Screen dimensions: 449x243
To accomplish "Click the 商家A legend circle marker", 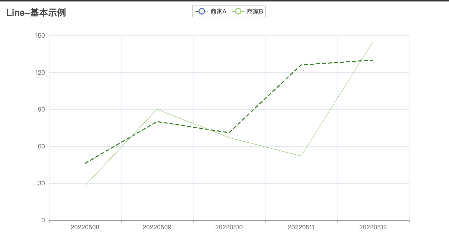I will 201,11.
